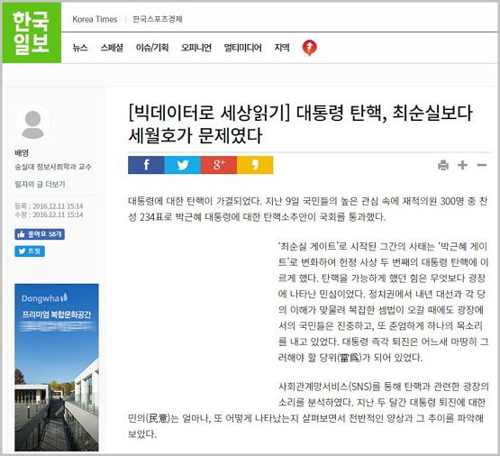Open the 지역 menu

pyautogui.click(x=282, y=48)
